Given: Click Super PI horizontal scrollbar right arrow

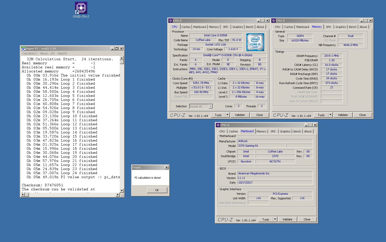Looking at the screenshot, I should click(x=117, y=195).
